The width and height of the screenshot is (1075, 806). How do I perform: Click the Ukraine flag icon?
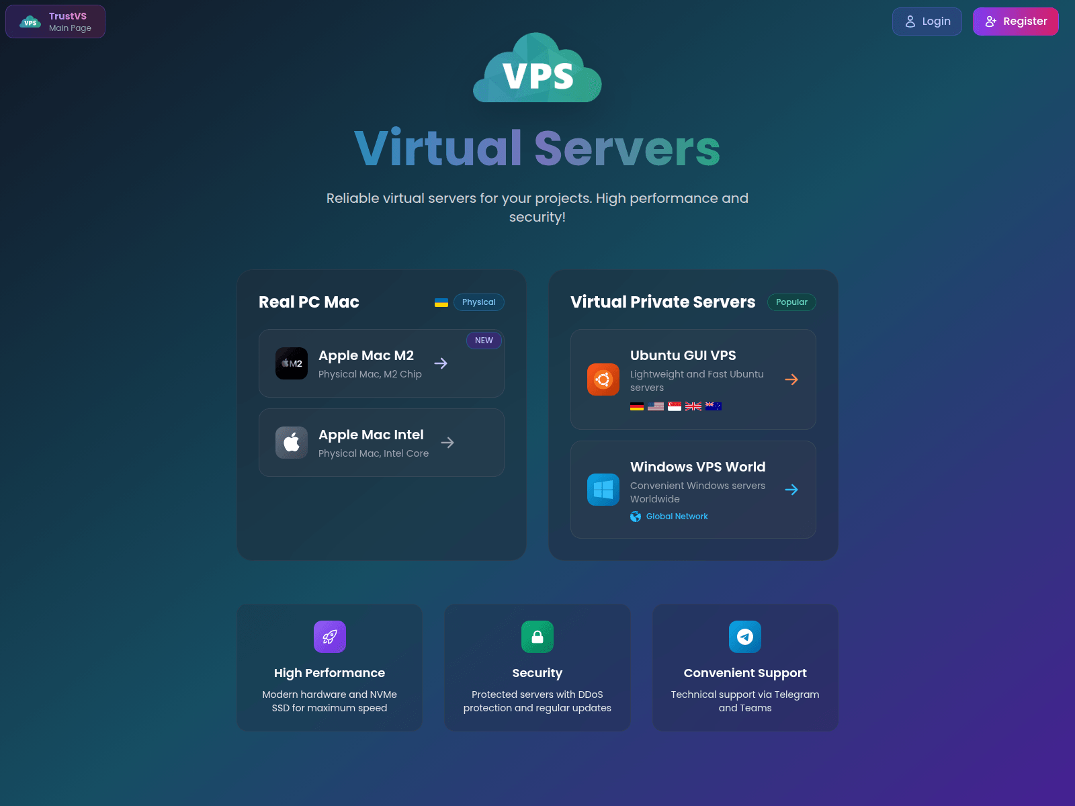(441, 302)
